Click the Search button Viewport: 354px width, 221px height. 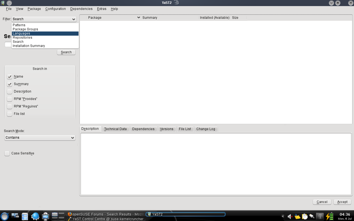tap(66, 52)
